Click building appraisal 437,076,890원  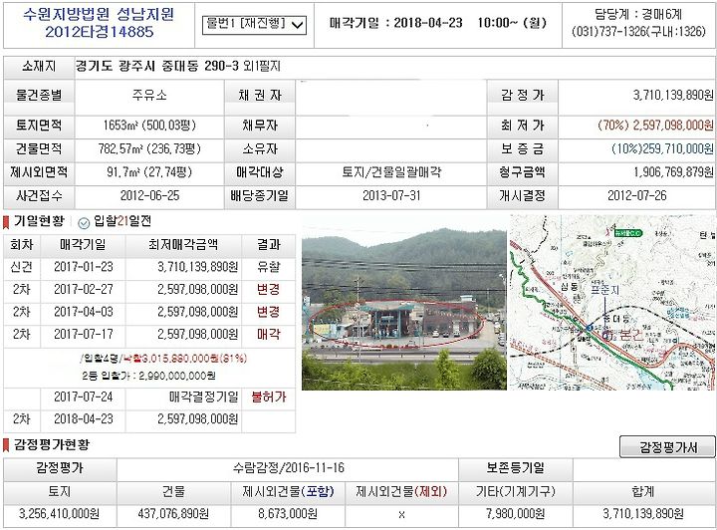(173, 514)
